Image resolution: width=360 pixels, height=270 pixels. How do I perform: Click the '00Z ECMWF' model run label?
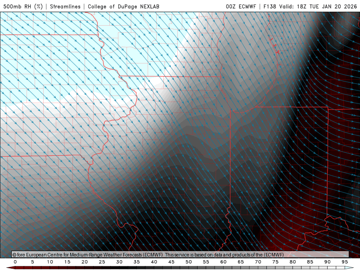click(241, 6)
